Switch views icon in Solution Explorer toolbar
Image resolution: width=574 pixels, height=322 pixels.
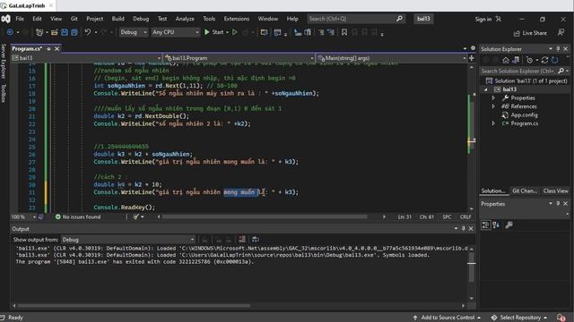pyautogui.click(x=516, y=60)
